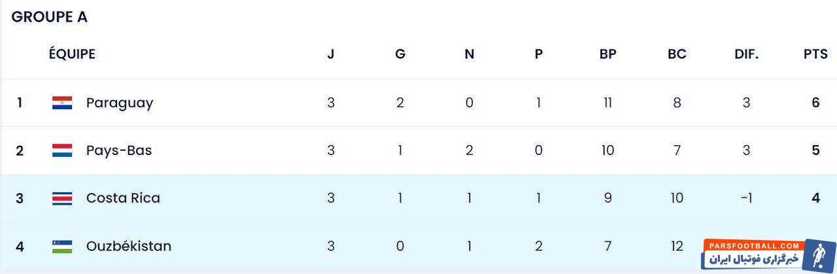Open the Paraguay team link

pyautogui.click(x=120, y=103)
